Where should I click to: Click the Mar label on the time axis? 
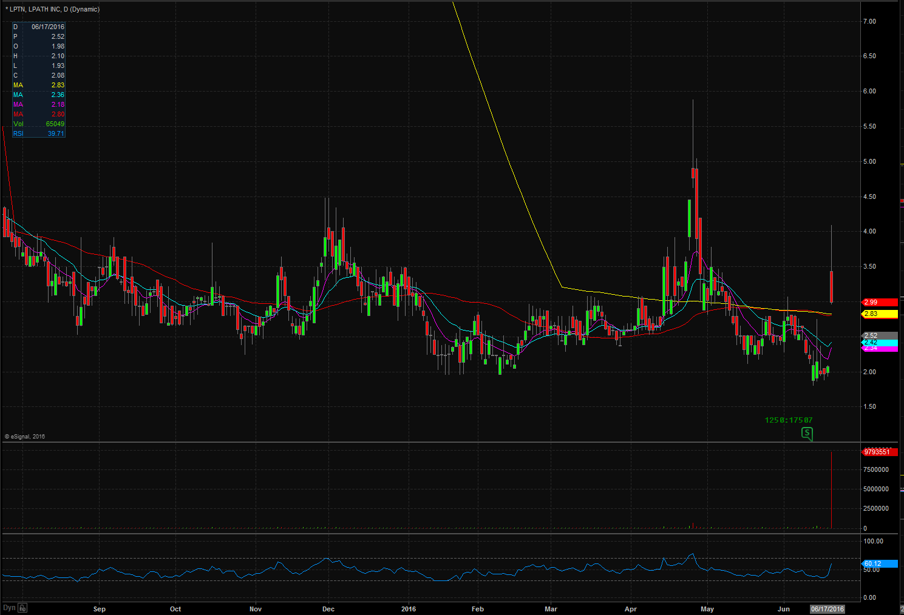551,609
